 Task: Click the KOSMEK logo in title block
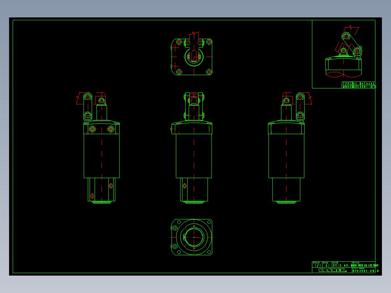332,270
